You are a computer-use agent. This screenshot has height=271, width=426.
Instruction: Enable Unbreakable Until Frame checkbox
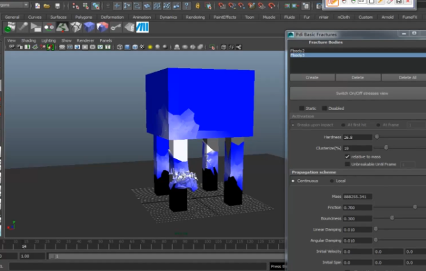point(347,164)
